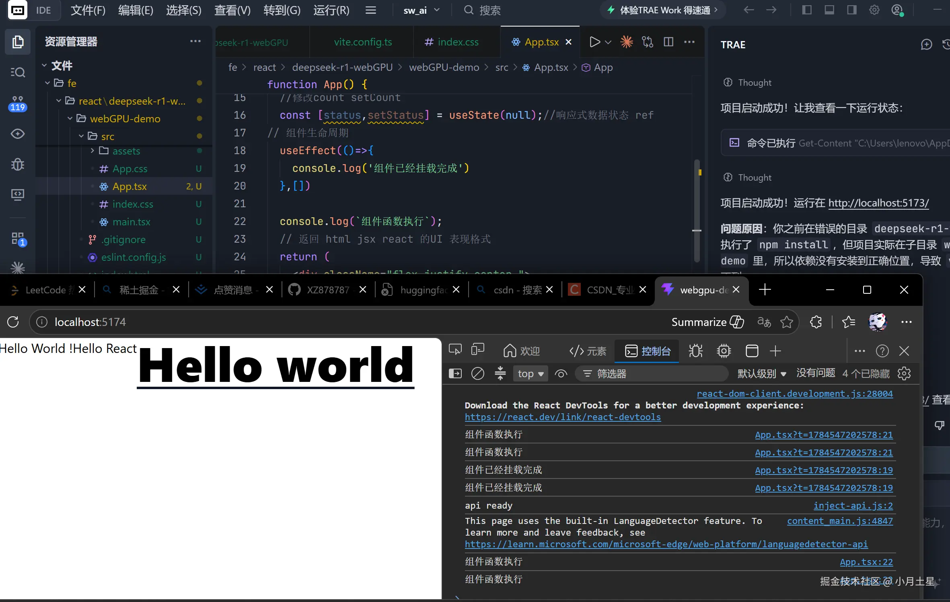Open the huggingface browser tab

coord(422,290)
